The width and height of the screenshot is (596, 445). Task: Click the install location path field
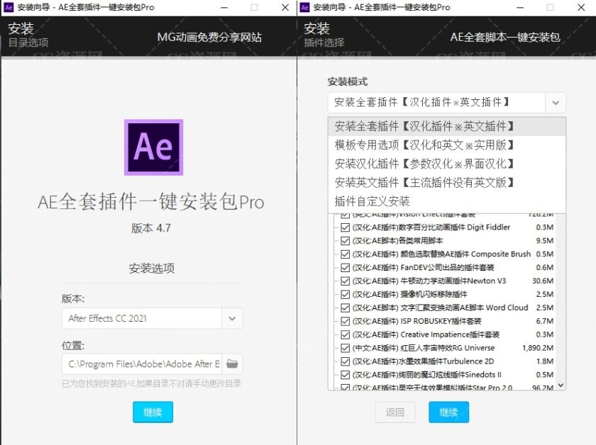[x=141, y=364]
